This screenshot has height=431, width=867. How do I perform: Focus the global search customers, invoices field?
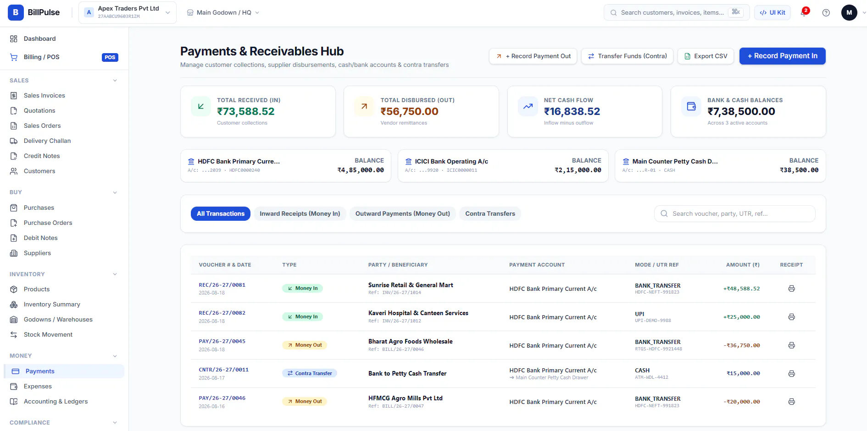pos(677,13)
